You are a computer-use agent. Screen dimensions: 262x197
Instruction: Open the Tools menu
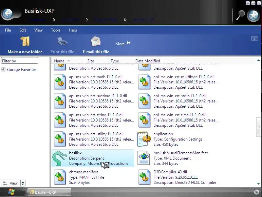click(x=56, y=30)
